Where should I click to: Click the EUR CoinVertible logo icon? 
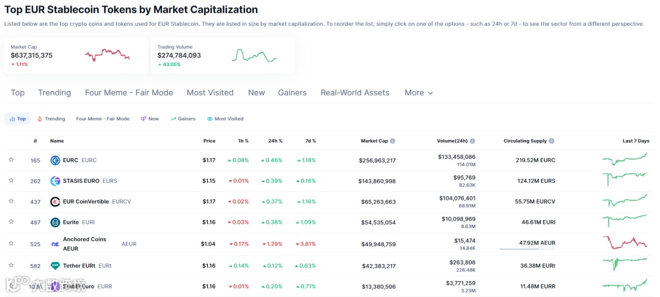(55, 202)
